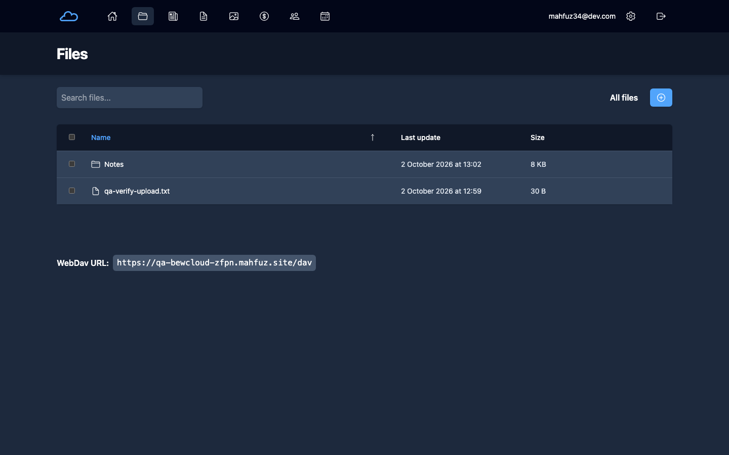Click the blue add new file button
The image size is (729, 455).
click(661, 98)
